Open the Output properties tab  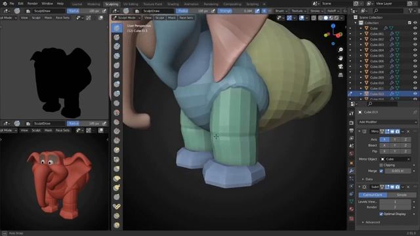point(352,130)
